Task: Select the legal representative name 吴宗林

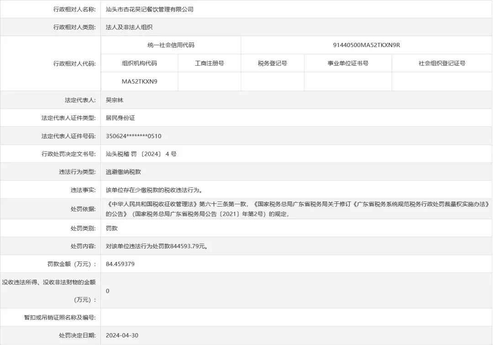Action: point(115,100)
